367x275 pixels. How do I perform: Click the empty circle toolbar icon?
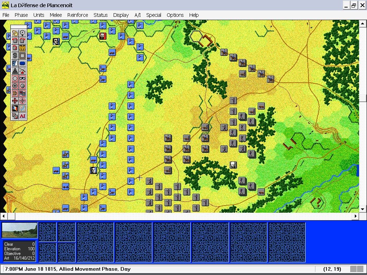pyautogui.click(x=15, y=78)
